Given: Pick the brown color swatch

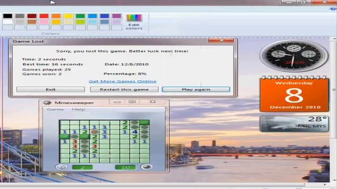Looking at the screenshot, I should (x=32, y=22).
